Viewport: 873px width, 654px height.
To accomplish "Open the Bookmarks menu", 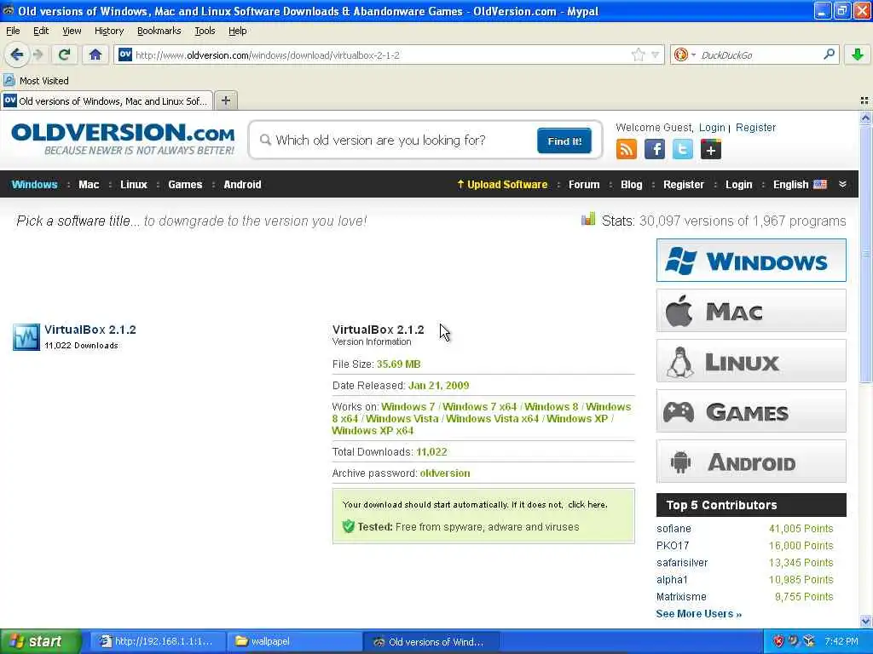I will click(159, 31).
